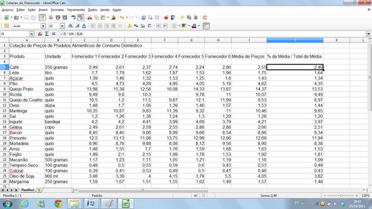Screen dimensions: 372x209
Task: Insert a chart using the chart icon
Action: coord(166,17)
